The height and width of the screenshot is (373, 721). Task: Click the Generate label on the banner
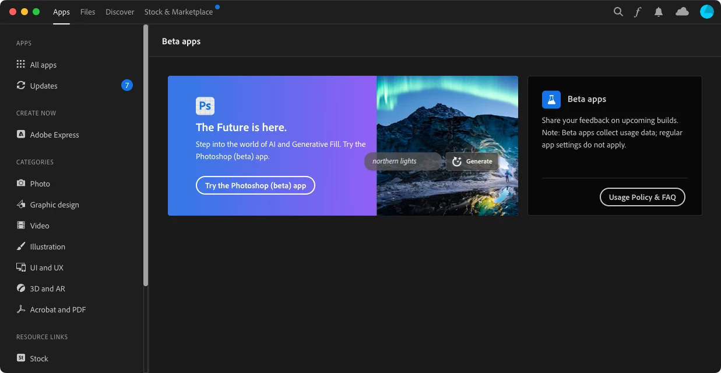pos(479,161)
